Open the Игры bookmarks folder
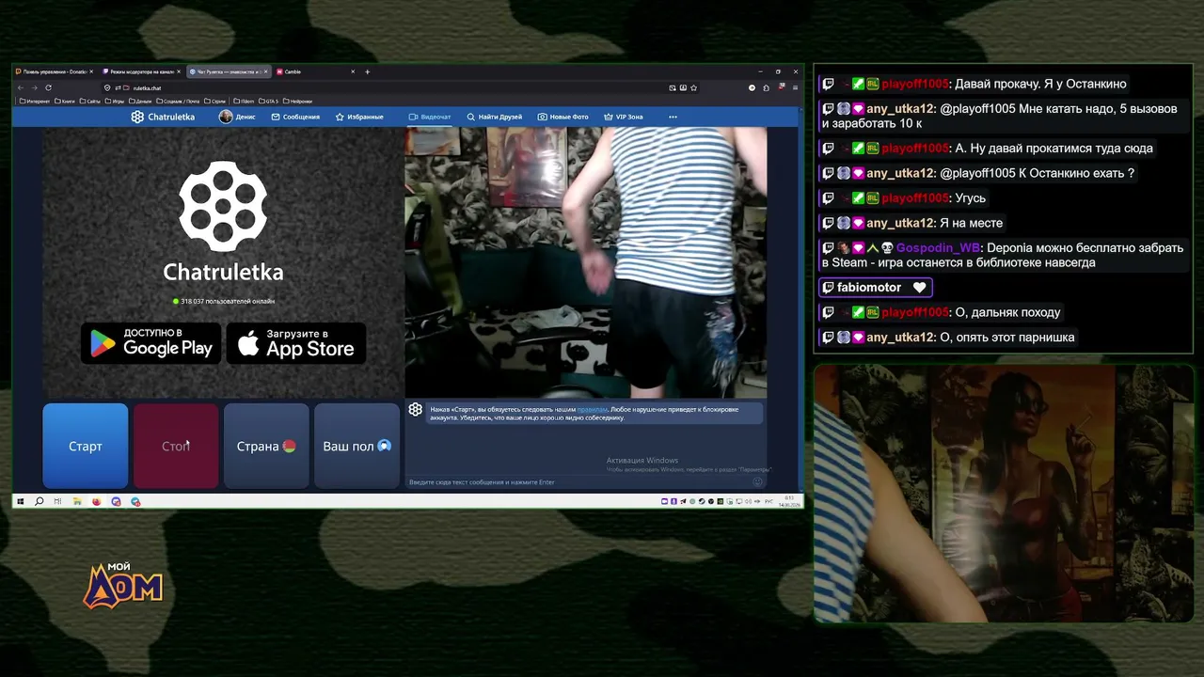The width and height of the screenshot is (1204, 677). tap(115, 101)
